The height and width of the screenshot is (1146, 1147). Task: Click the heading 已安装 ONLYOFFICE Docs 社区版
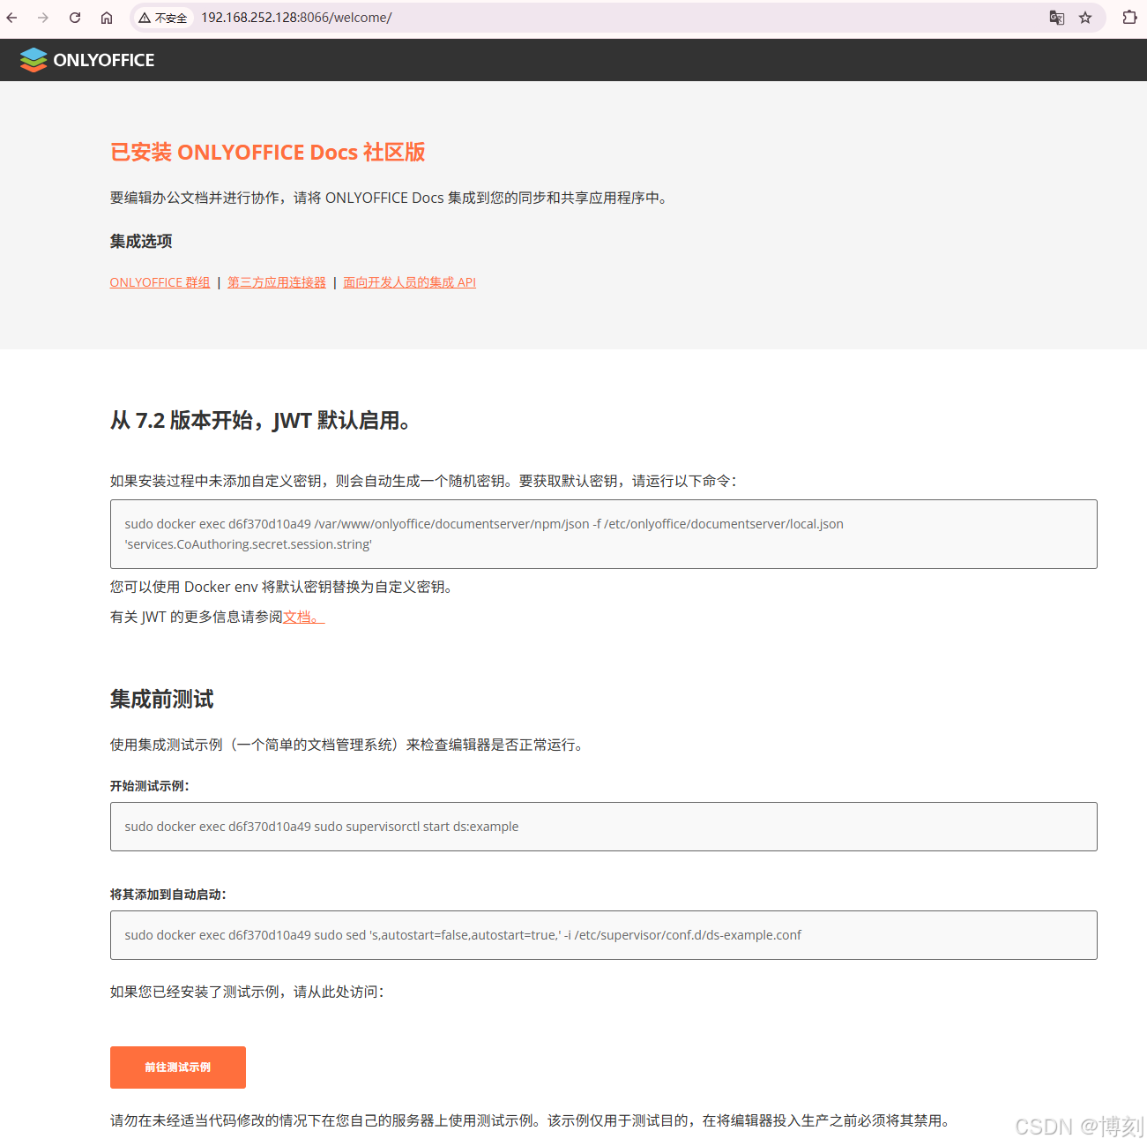pyautogui.click(x=268, y=153)
